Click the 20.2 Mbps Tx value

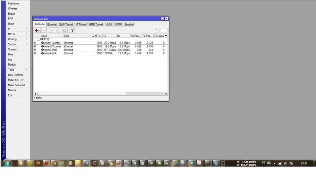pos(110,43)
